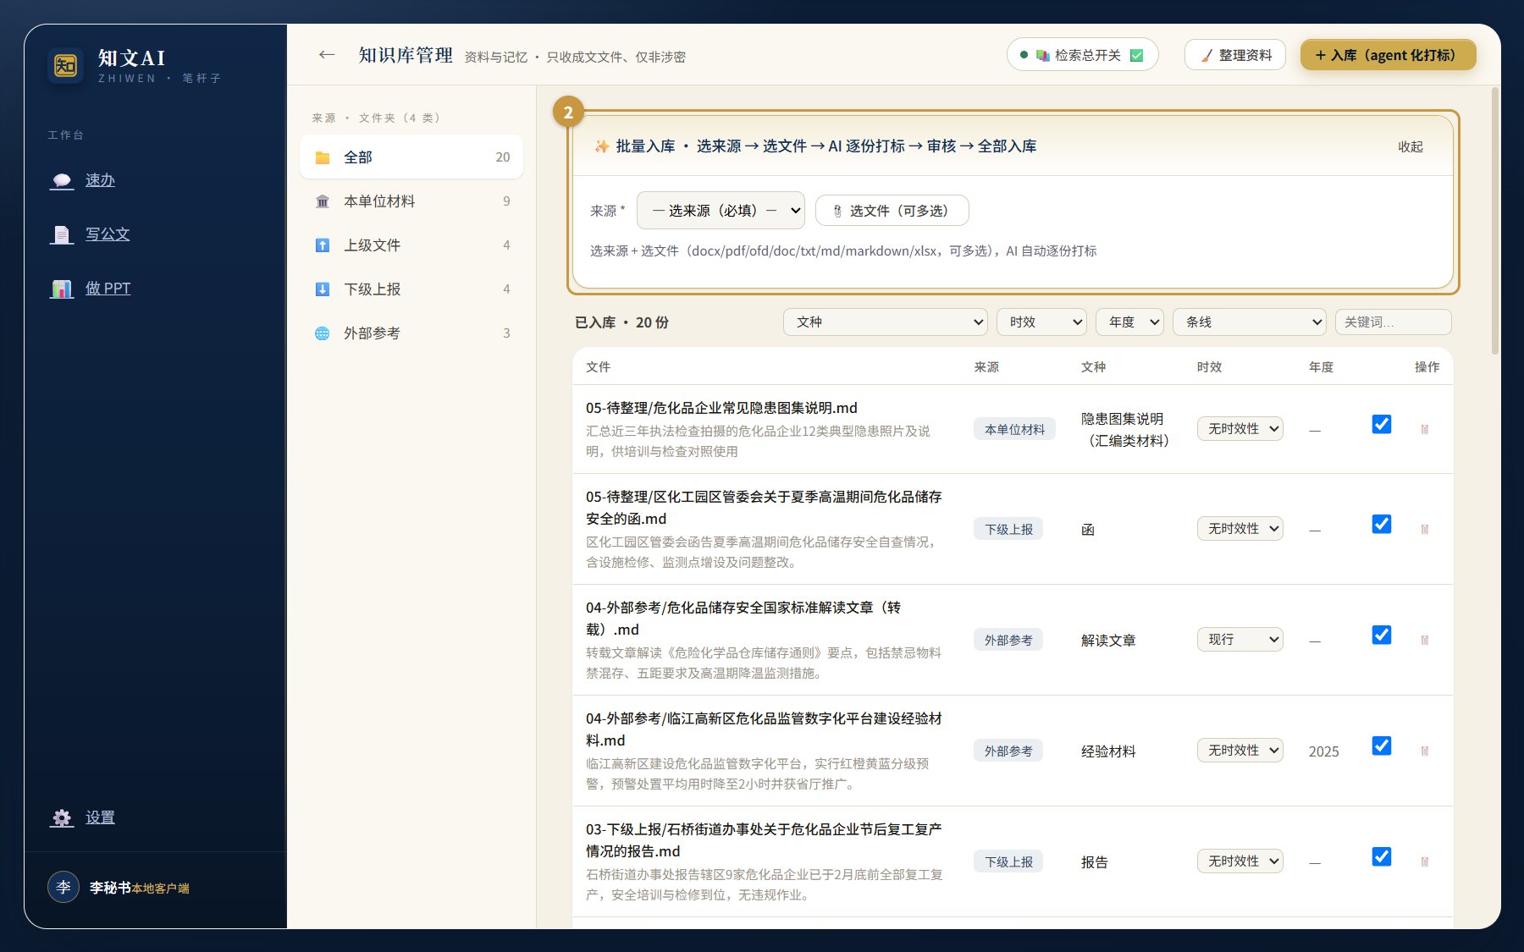Change 时效 for 国家标准解读文章 row
Screen dimensions: 1524x952
click(1240, 639)
